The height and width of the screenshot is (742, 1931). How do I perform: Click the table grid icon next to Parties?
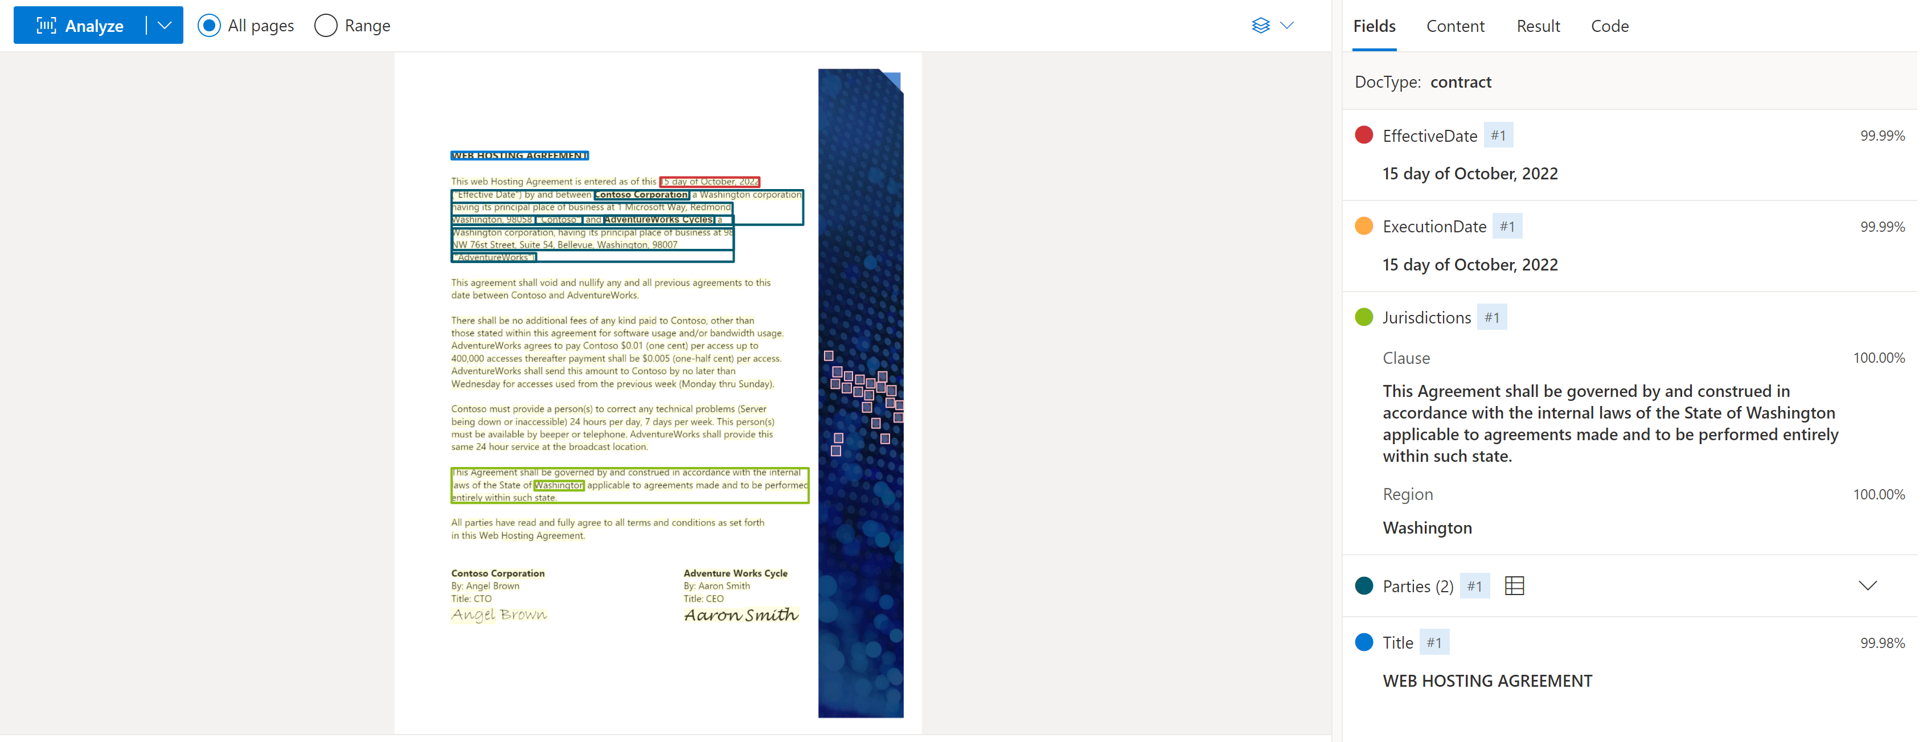pos(1516,586)
